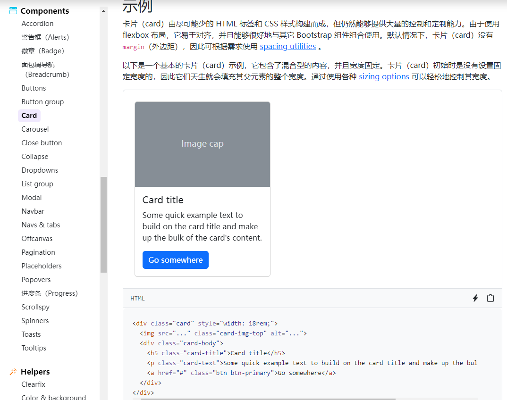Image resolution: width=507 pixels, height=400 pixels.
Task: Visit the 进度条 (Progress) page
Action: pos(50,293)
